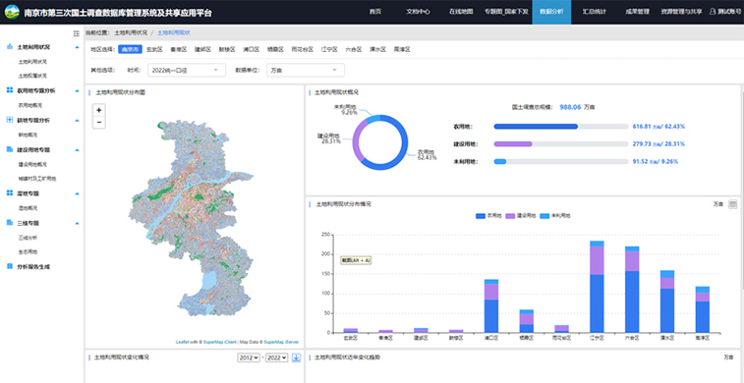744x383 pixels.
Task: Collapse the 湿地专题 sidebar group
Action: coord(77,193)
